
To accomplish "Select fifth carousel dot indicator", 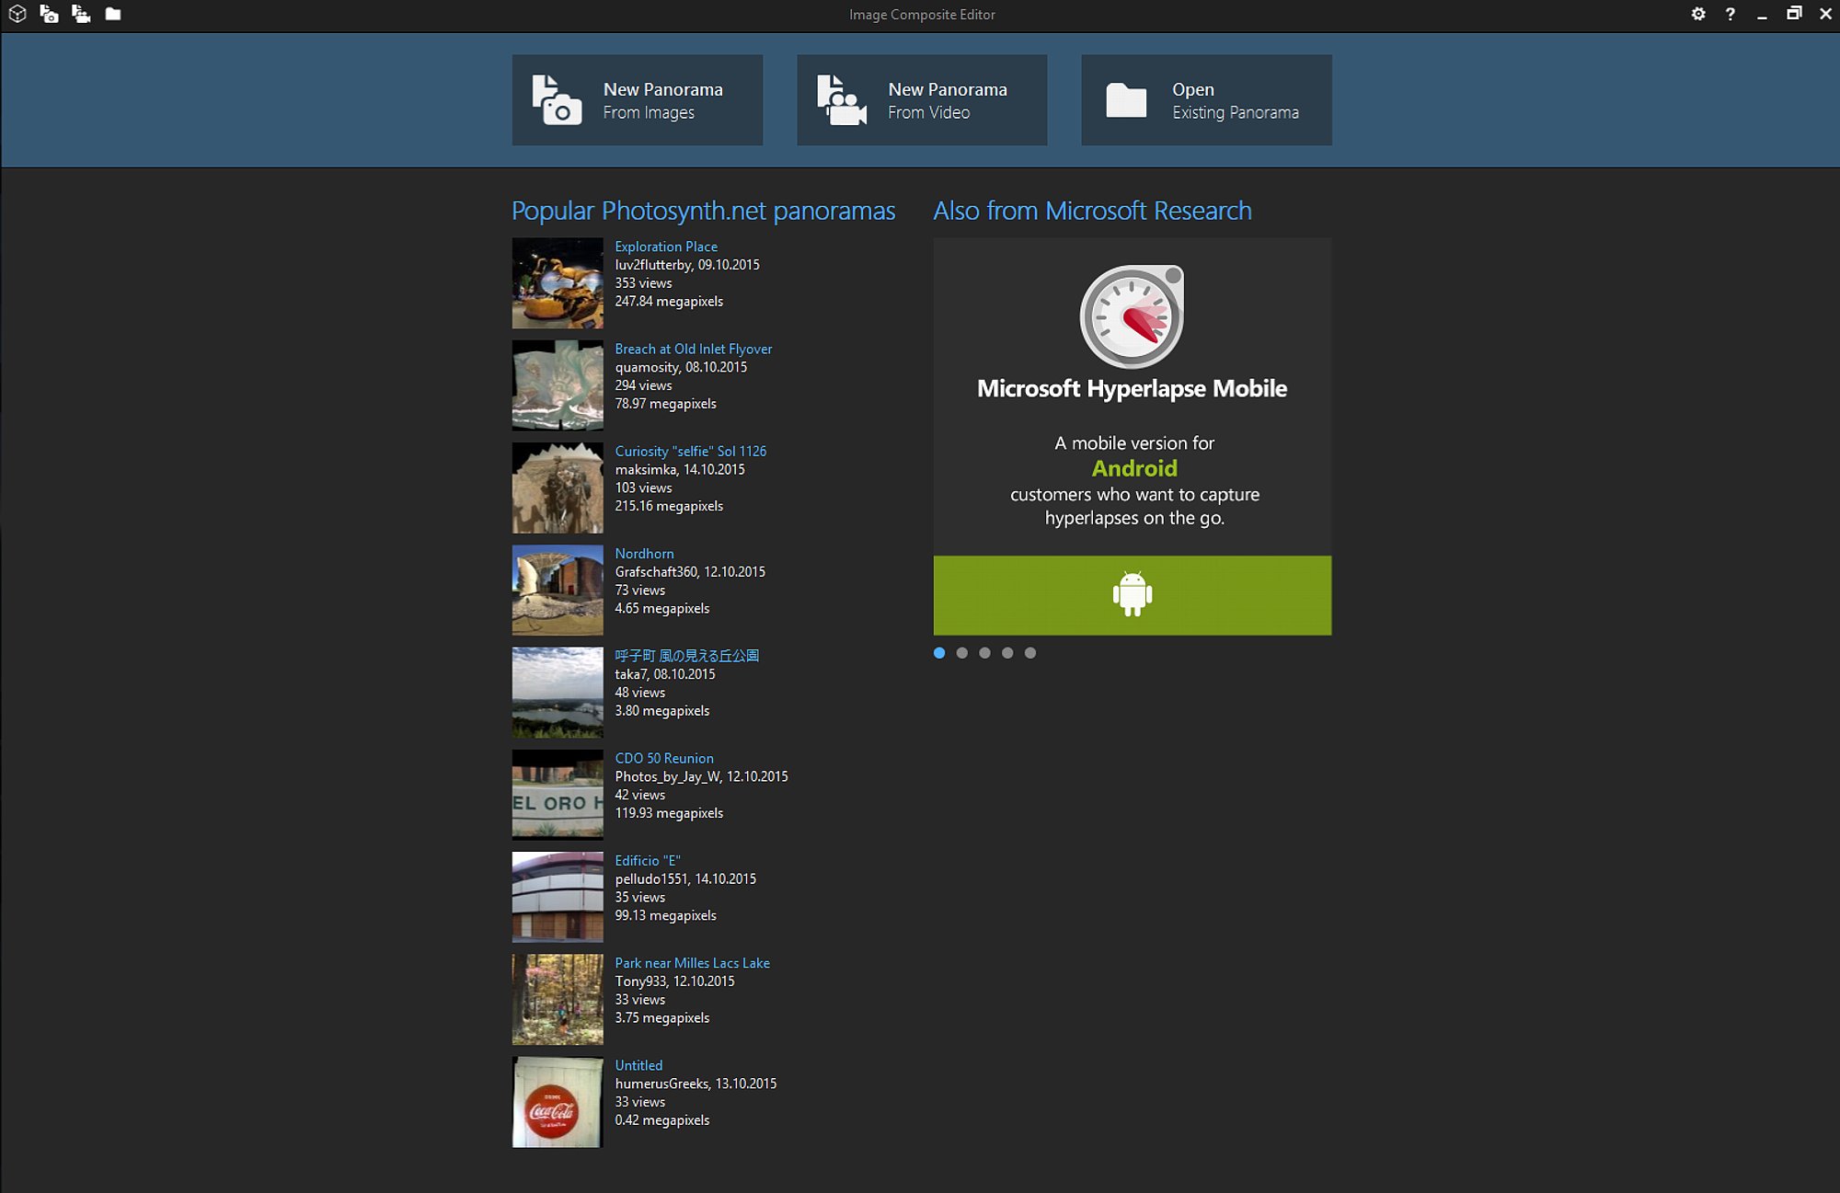I will click(x=1030, y=653).
